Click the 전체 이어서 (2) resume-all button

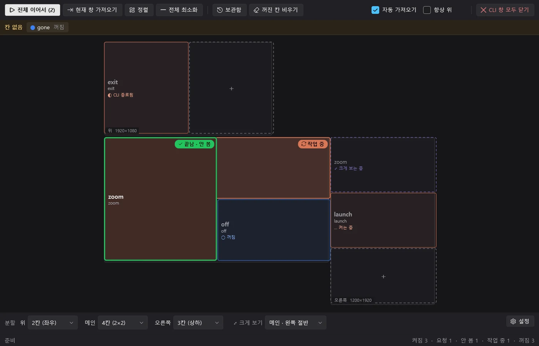coord(32,10)
